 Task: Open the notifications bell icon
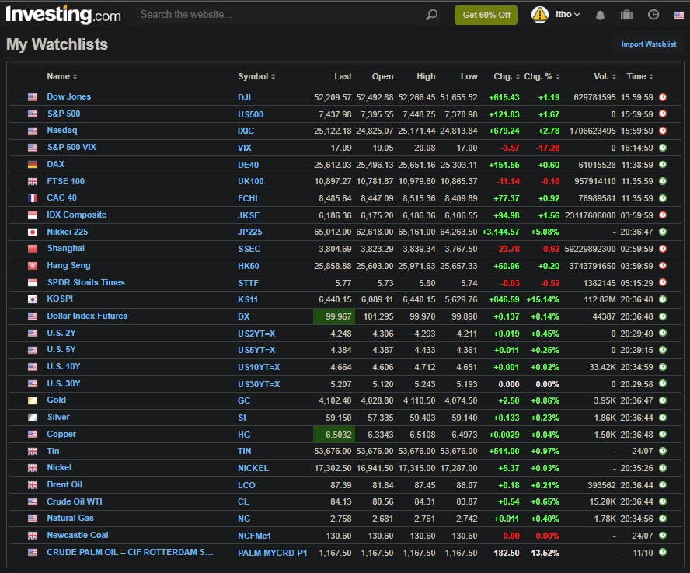pyautogui.click(x=600, y=15)
